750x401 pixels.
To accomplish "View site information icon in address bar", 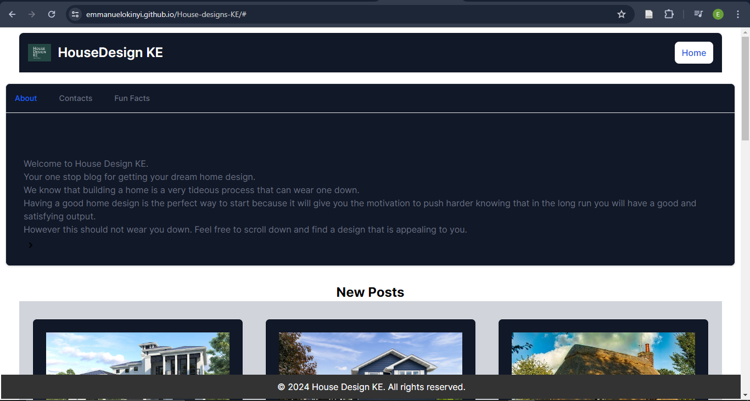I will 76,14.
